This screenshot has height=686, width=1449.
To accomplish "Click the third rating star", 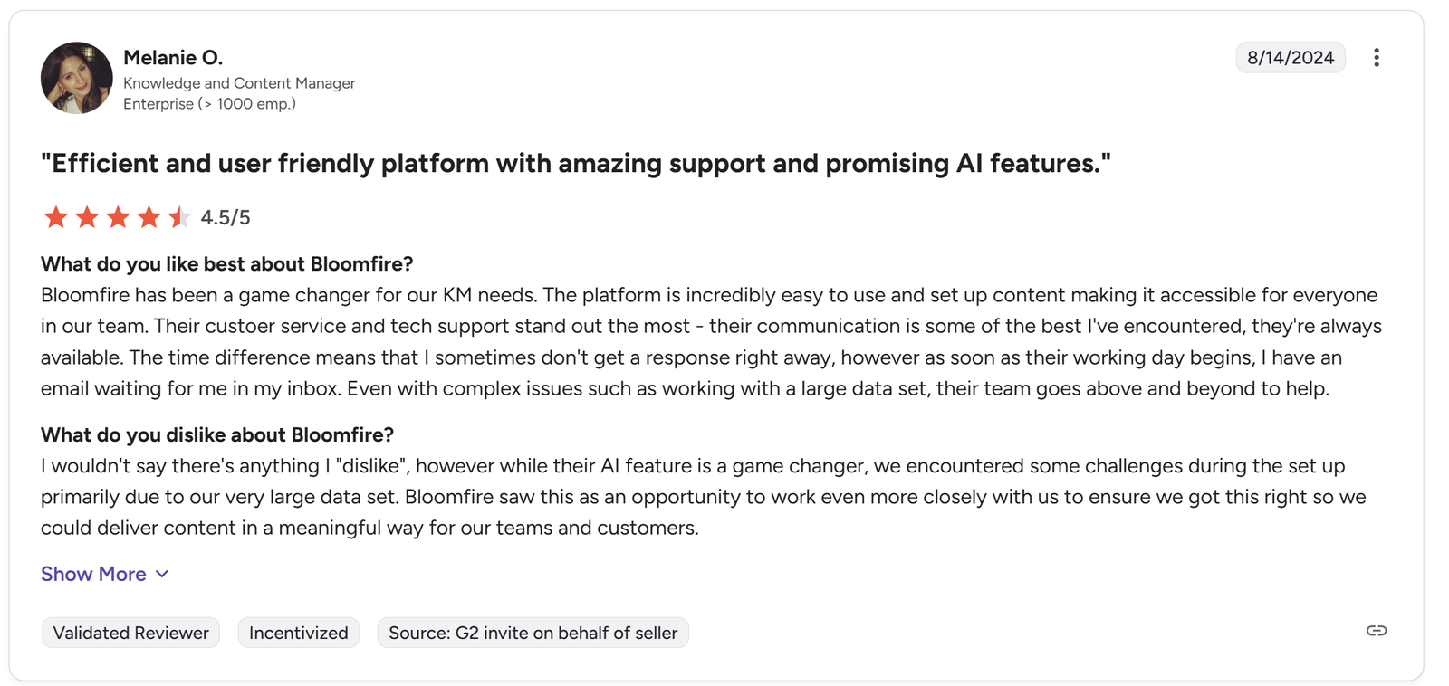I will (x=118, y=217).
